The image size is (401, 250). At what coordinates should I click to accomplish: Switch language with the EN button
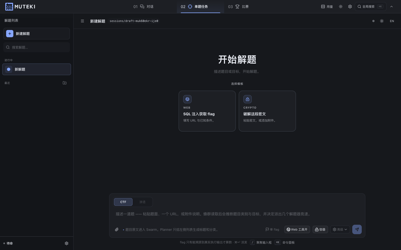(392, 21)
